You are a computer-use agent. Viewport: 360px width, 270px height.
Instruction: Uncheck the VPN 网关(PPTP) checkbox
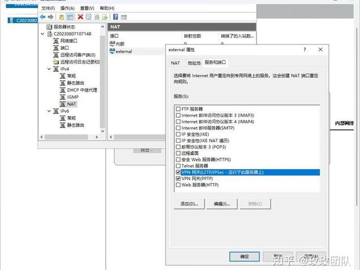tap(178, 178)
